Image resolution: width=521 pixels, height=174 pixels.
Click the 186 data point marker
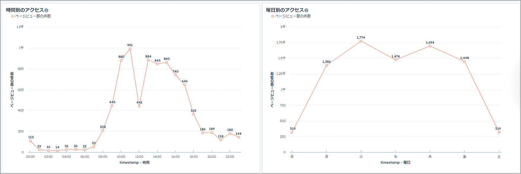tap(203, 133)
